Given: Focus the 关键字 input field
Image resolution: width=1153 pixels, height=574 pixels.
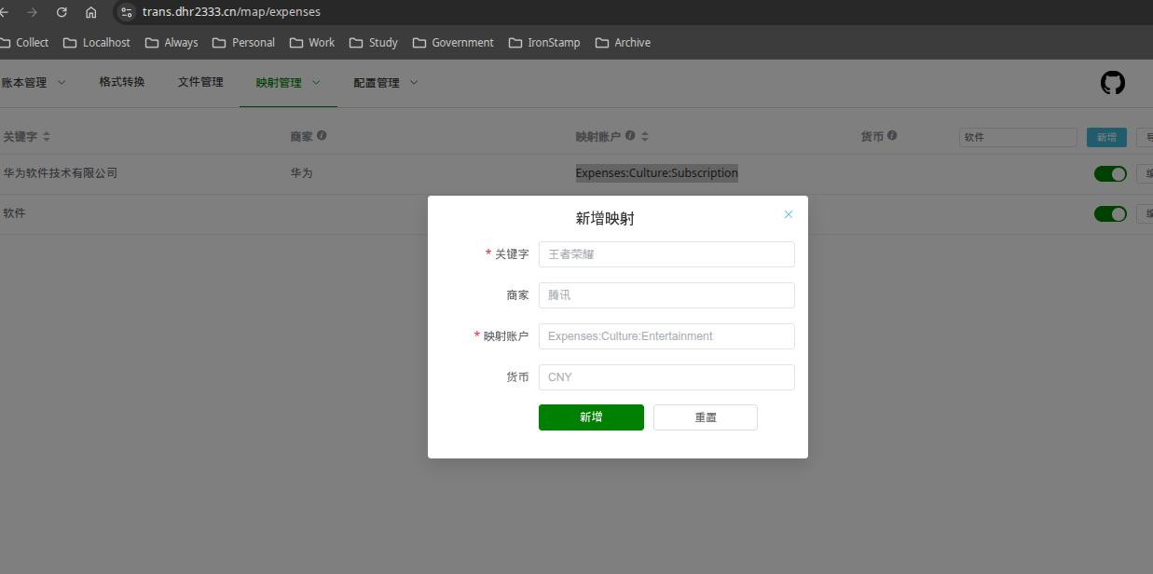Looking at the screenshot, I should (666, 254).
